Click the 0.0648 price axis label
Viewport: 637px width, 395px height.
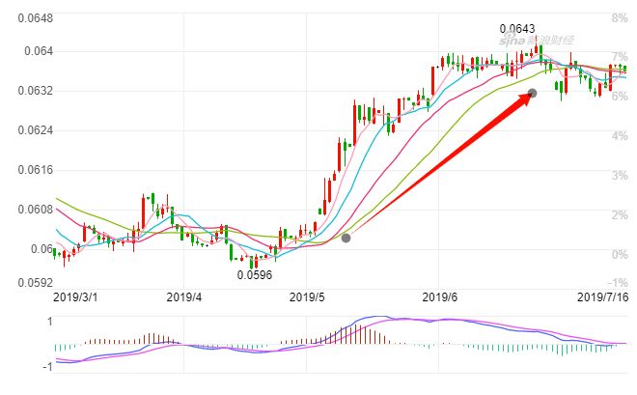point(36,18)
